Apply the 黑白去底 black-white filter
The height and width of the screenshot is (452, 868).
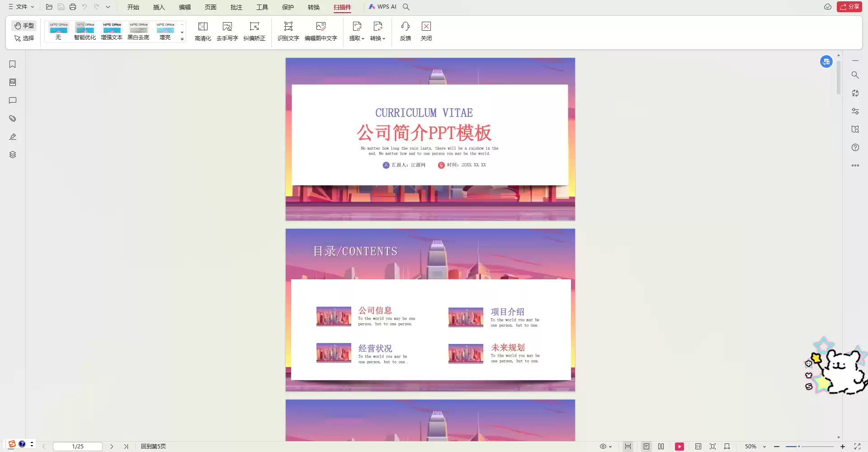(x=138, y=31)
